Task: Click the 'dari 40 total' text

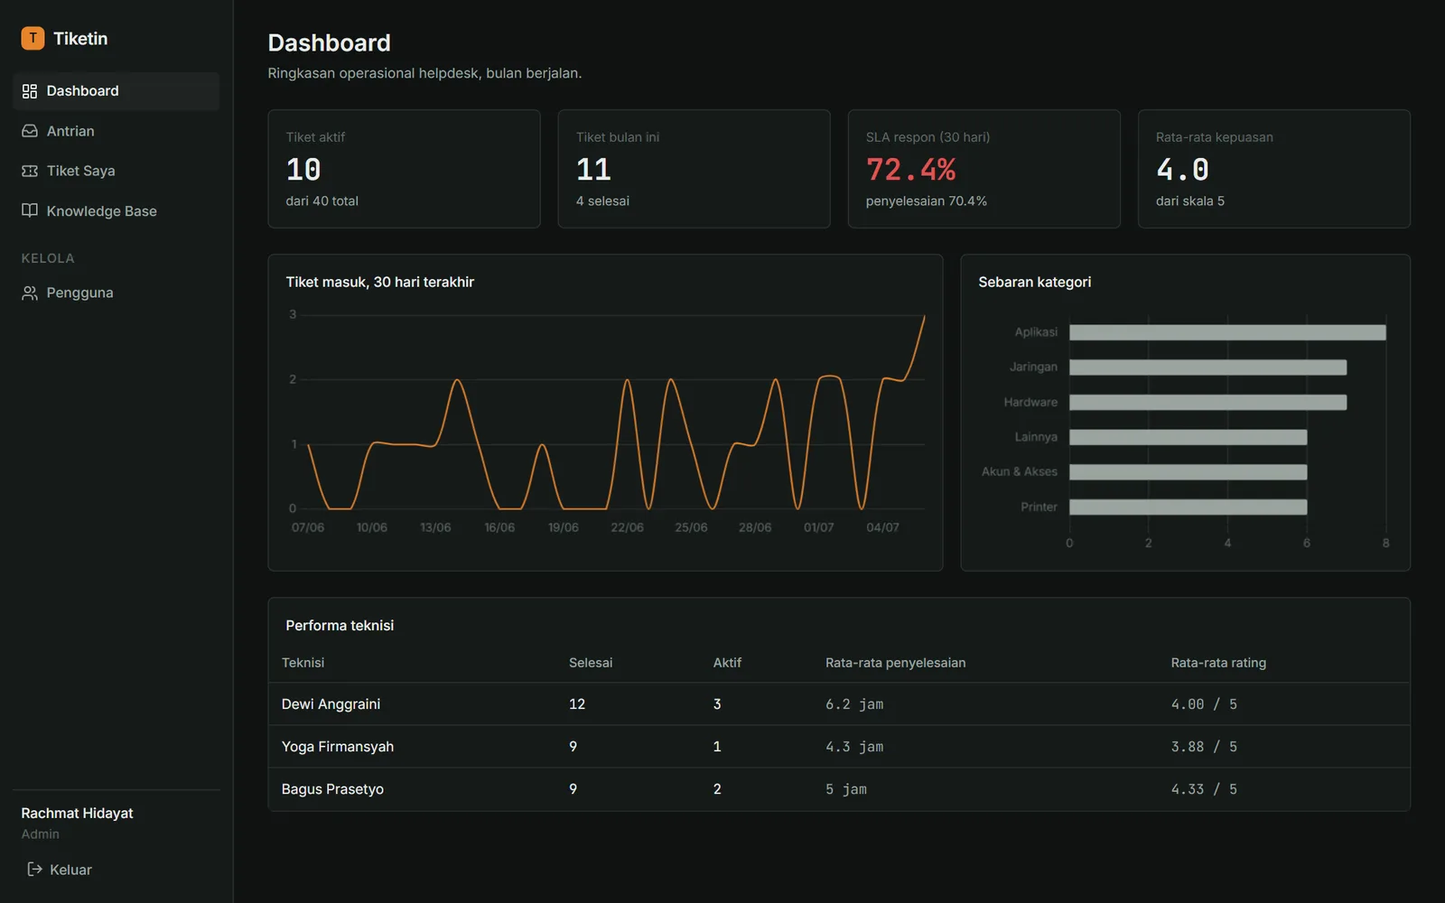Action: coord(322,200)
